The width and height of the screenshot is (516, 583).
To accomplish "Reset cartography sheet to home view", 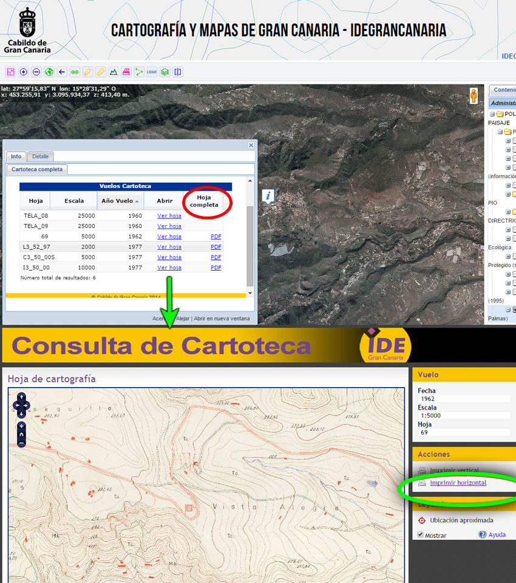I will 21,434.
